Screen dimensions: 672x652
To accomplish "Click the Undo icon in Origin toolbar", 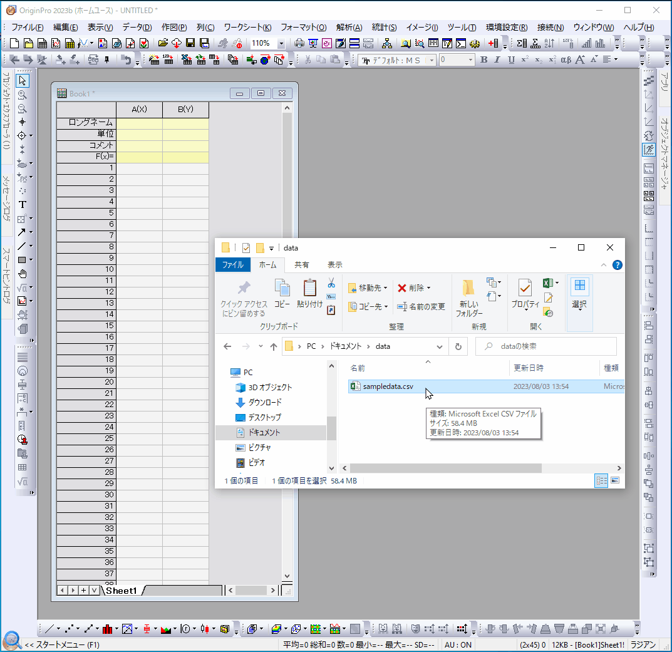I will 126,60.
